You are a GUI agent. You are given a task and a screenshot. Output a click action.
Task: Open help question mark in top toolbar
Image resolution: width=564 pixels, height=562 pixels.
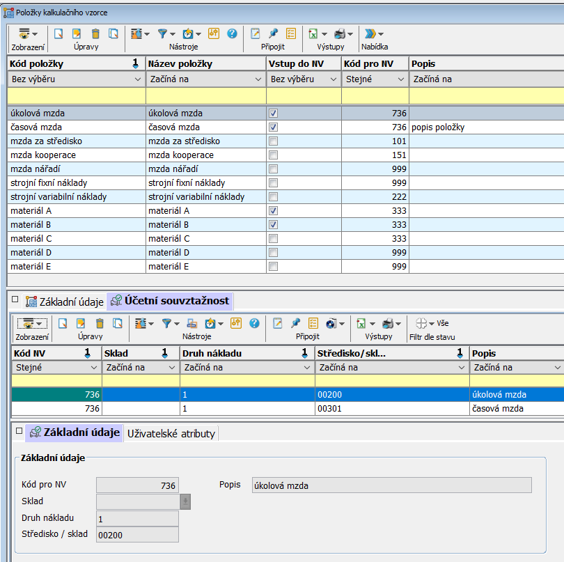coord(233,34)
